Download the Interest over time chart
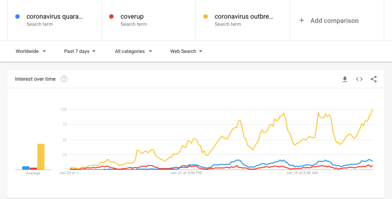 (344, 79)
